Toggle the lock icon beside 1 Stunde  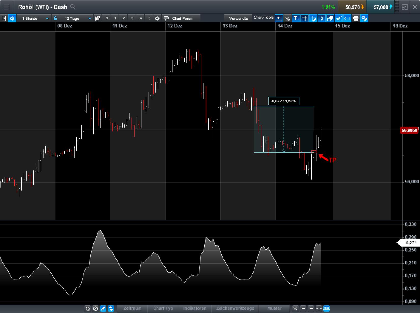click(x=55, y=18)
